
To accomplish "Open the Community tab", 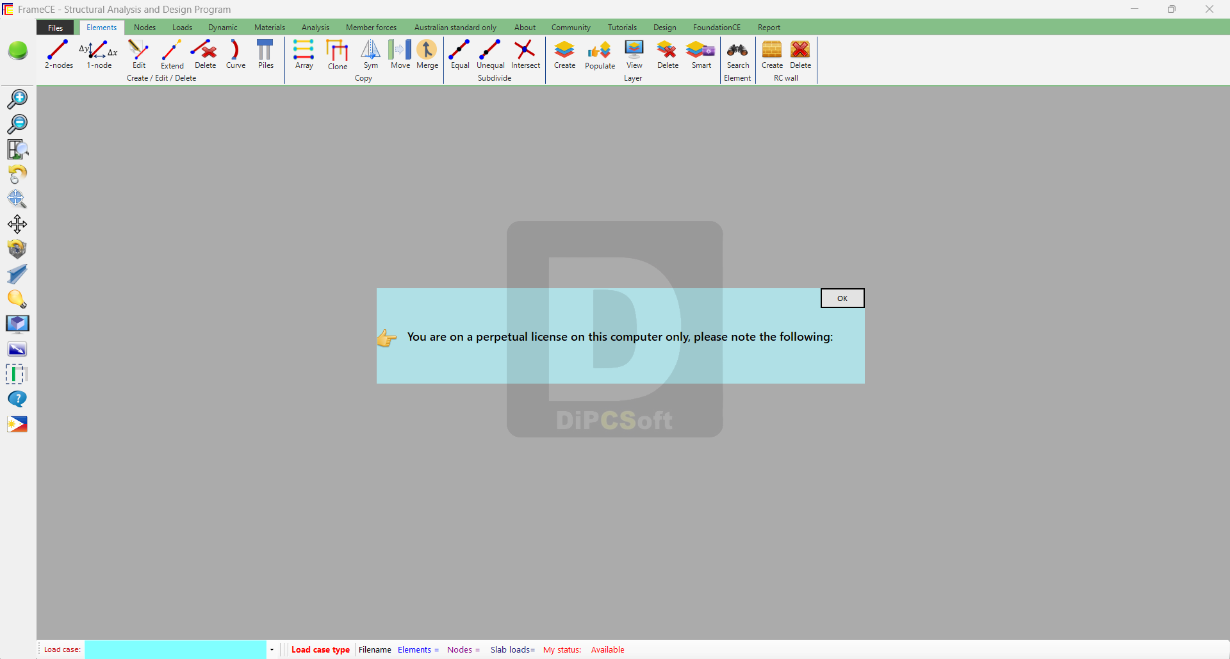I will 571,28.
